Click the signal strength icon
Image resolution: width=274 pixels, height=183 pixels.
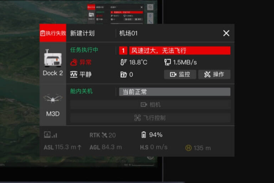coord(51,135)
